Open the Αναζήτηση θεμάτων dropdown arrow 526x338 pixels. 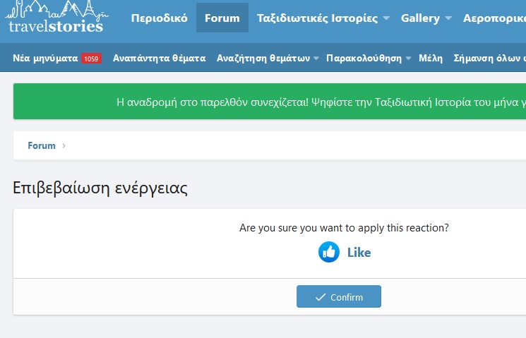click(316, 59)
